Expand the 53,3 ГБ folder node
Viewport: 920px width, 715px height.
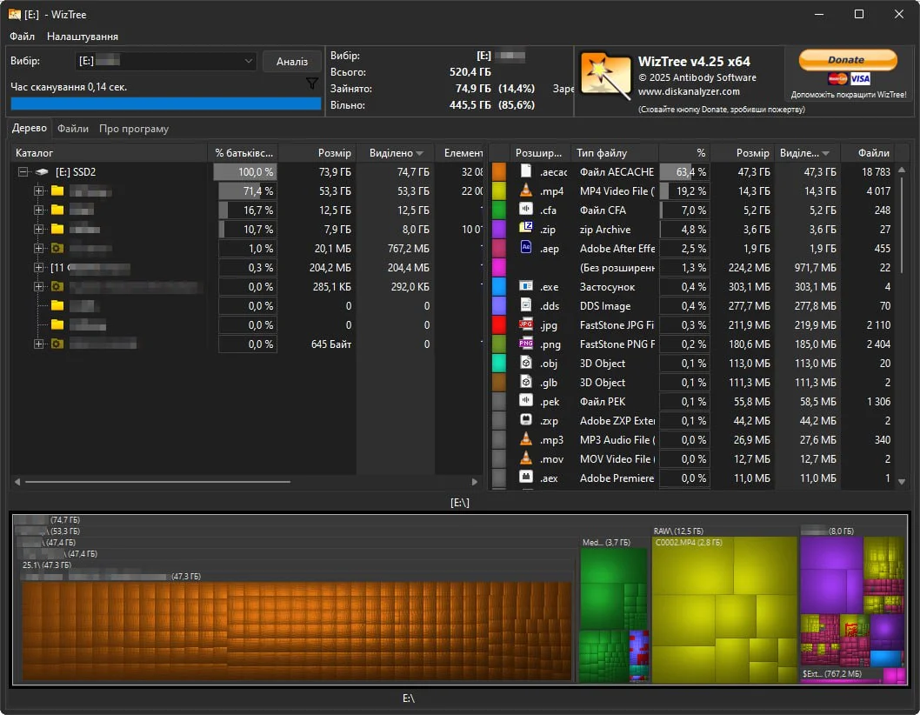click(x=39, y=190)
